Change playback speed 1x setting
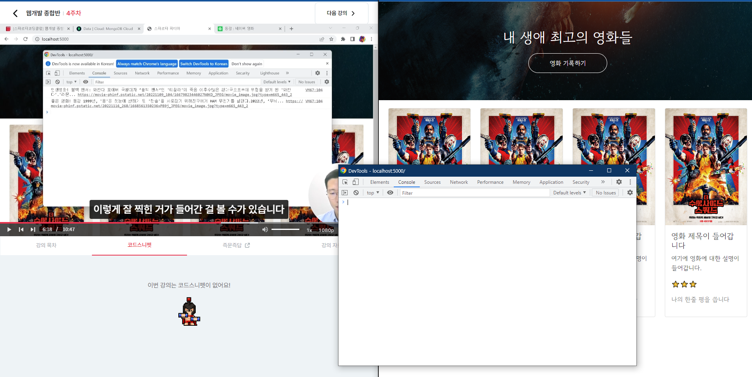752x377 pixels. coord(309,230)
